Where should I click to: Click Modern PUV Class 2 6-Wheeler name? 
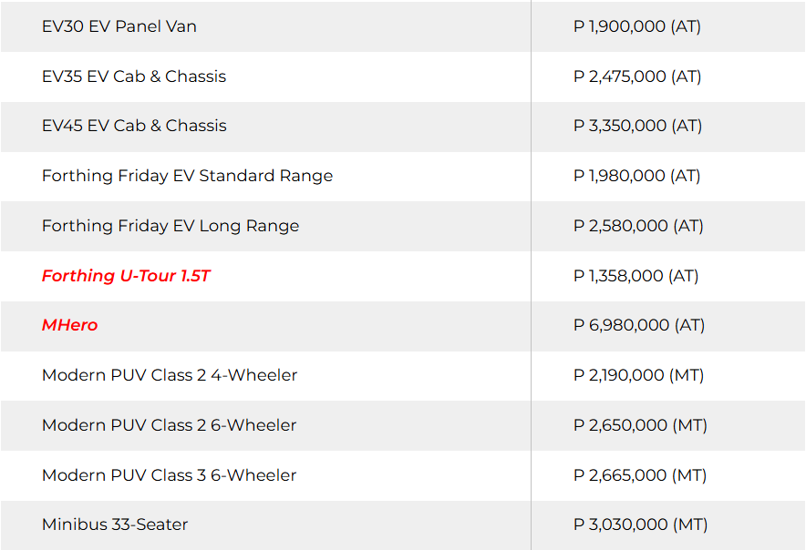tap(170, 425)
